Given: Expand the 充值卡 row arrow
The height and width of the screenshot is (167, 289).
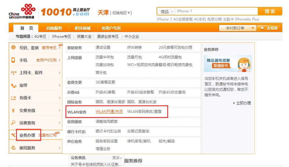Looking at the screenshot, I should (60, 98).
